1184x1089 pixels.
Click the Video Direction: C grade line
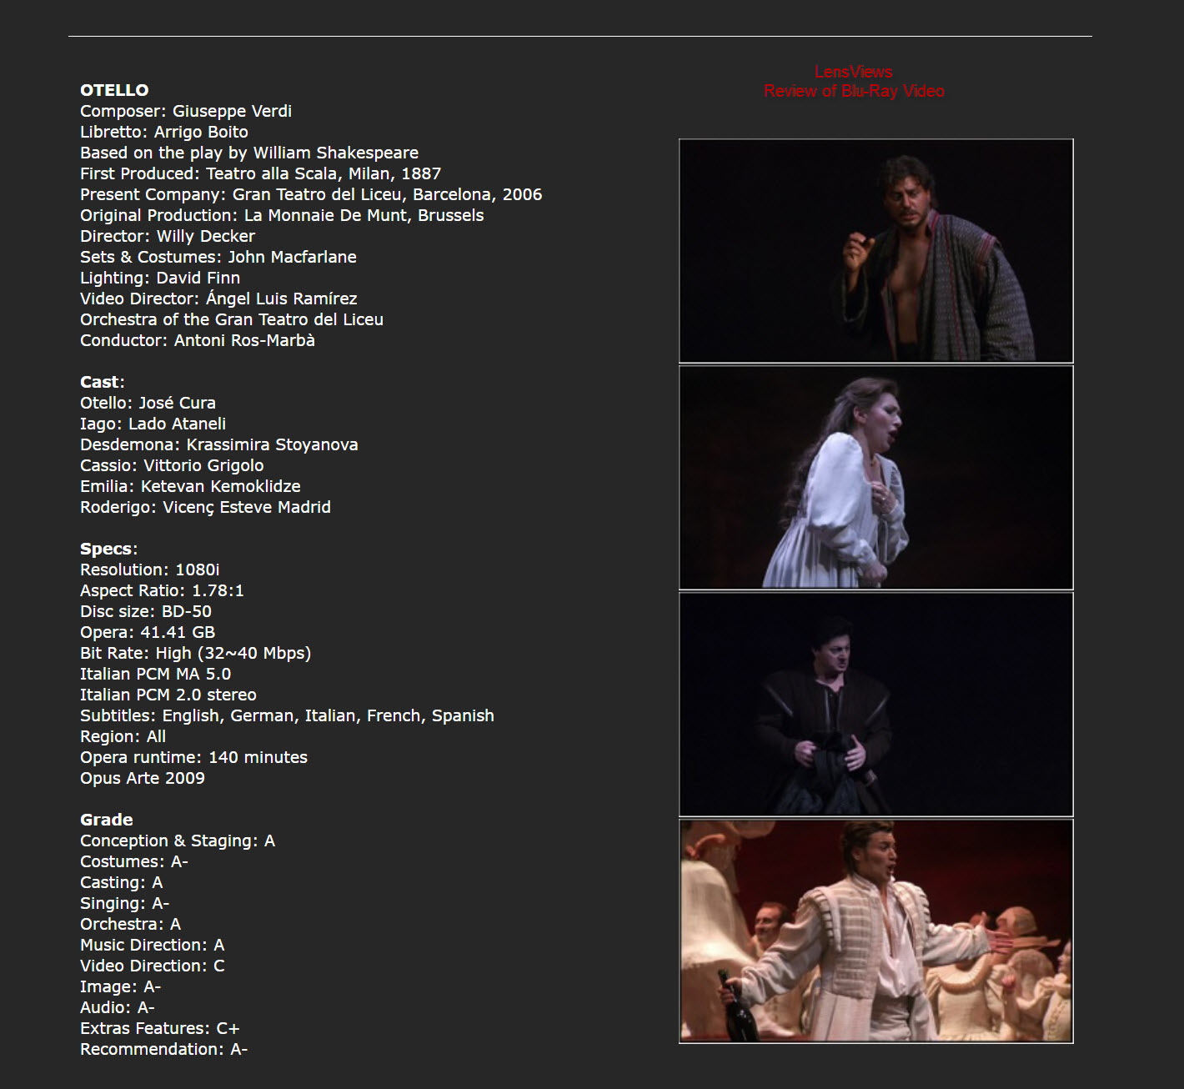click(x=153, y=966)
